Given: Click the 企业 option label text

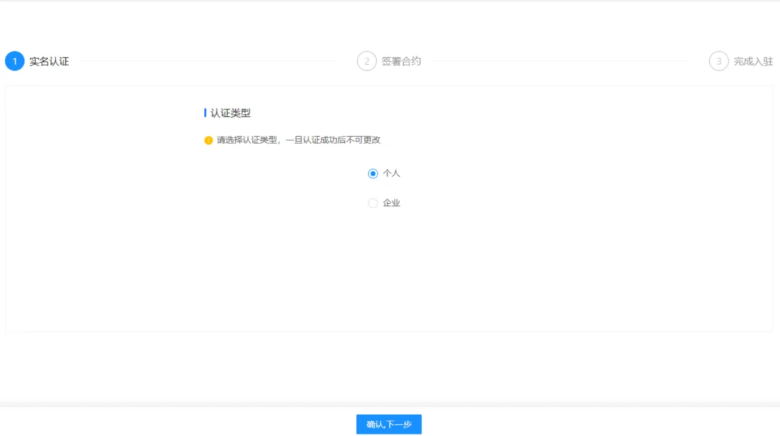Looking at the screenshot, I should point(392,203).
